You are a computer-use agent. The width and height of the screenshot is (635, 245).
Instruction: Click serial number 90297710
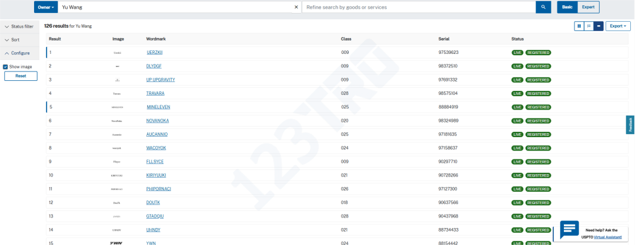(448, 162)
